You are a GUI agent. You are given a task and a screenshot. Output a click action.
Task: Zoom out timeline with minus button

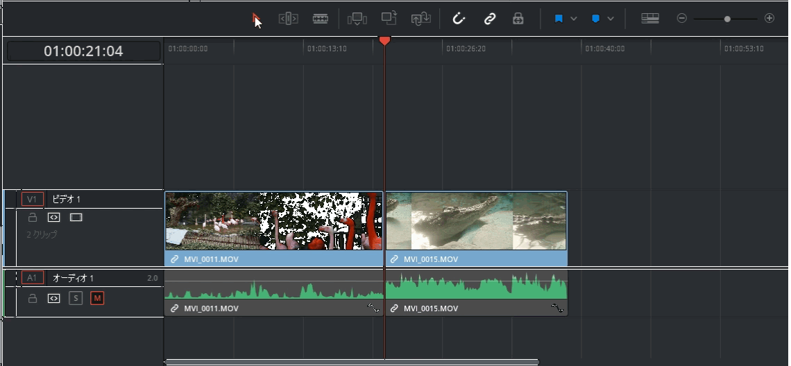click(x=681, y=19)
